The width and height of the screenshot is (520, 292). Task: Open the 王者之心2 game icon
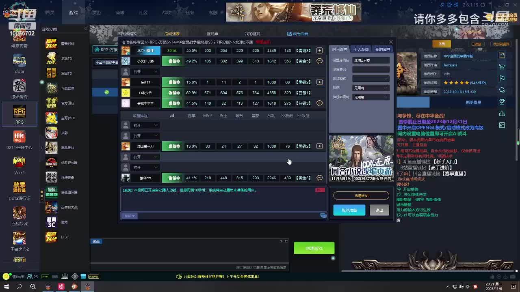tap(19, 242)
